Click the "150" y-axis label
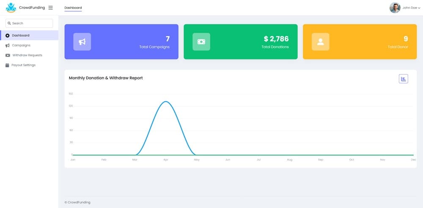The width and height of the screenshot is (423, 208). [x=71, y=94]
